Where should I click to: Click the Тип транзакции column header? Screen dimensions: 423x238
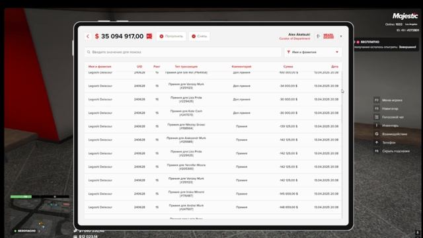pos(186,66)
